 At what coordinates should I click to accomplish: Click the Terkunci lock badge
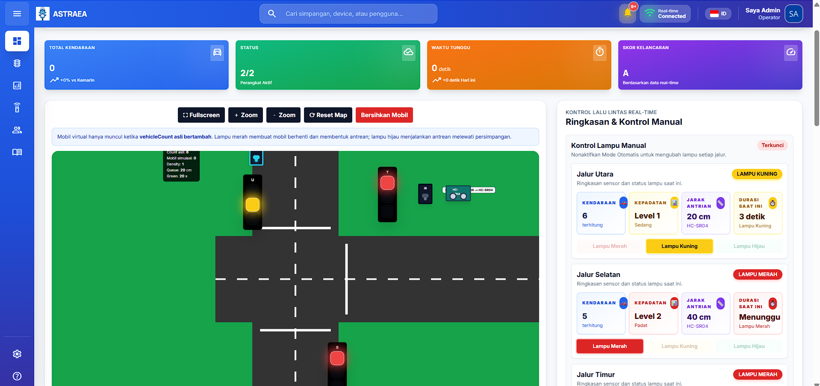coord(773,145)
